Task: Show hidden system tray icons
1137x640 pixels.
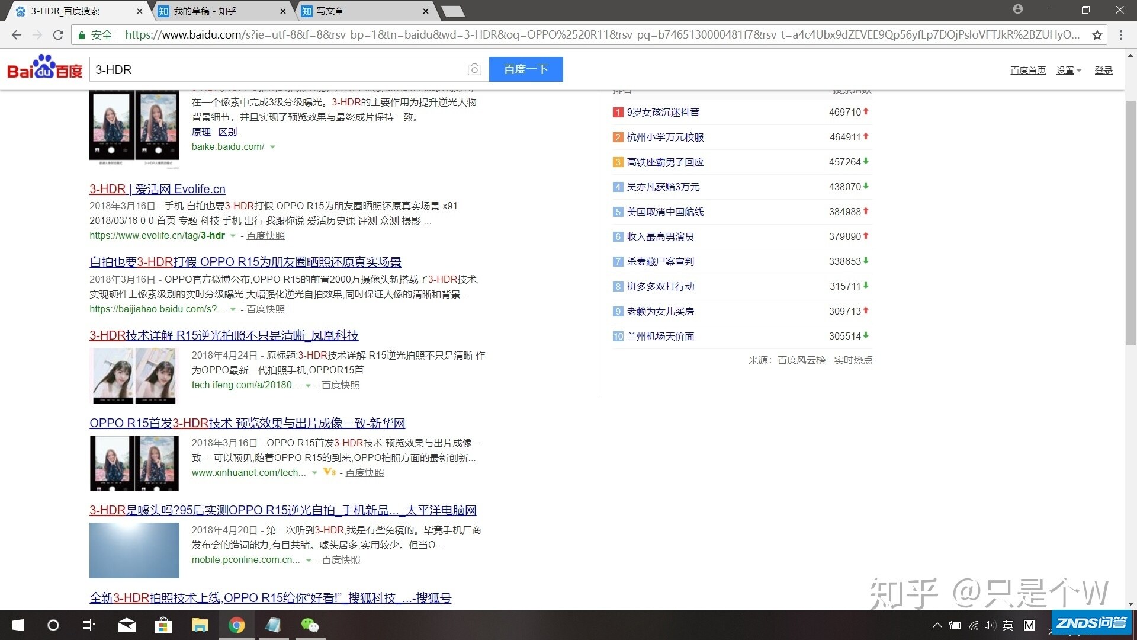Action: point(937,625)
